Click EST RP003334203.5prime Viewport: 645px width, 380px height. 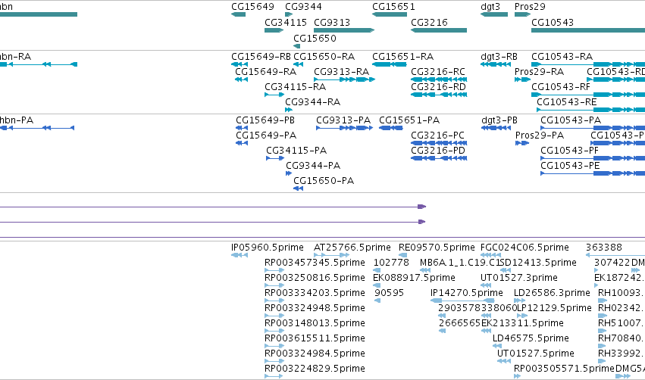315,293
